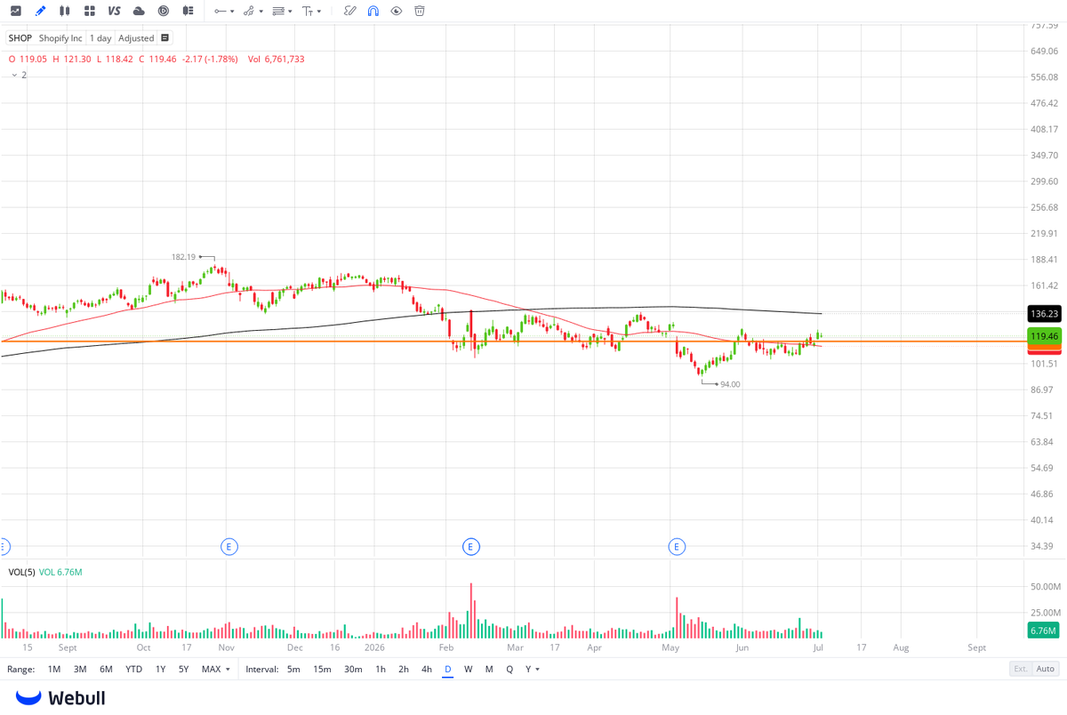Open the VS compare symbols tool
This screenshot has height=715, width=1067.
114,11
